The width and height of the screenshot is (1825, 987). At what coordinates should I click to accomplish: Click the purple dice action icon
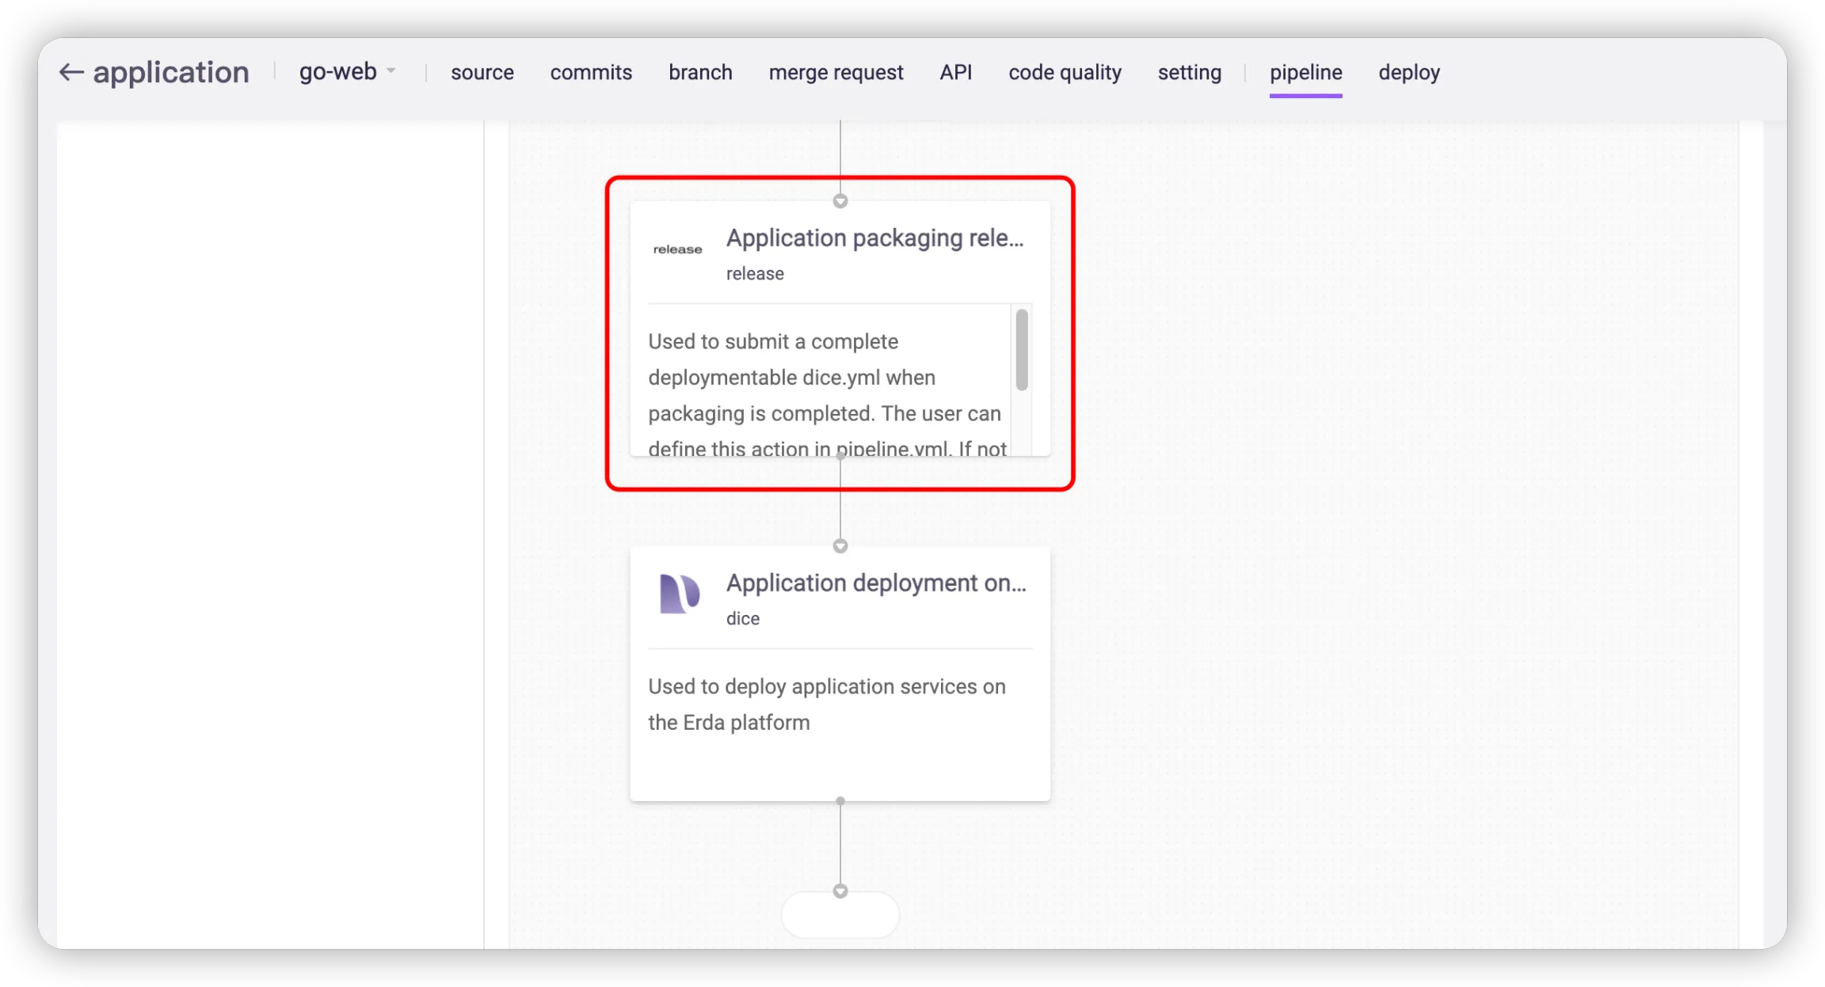(679, 594)
